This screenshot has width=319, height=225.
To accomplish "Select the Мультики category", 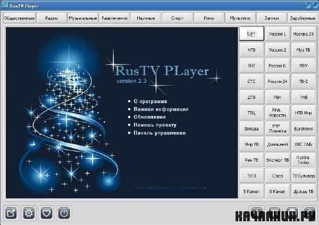I will click(x=240, y=18).
